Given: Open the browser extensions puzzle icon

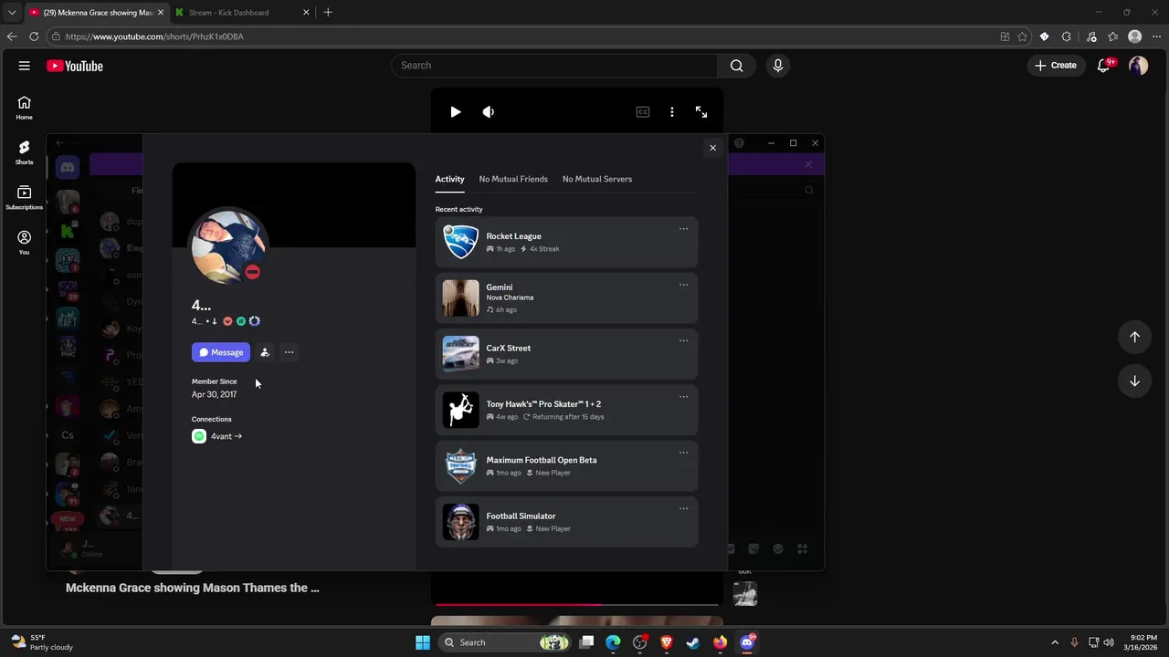Looking at the screenshot, I should [x=1067, y=36].
